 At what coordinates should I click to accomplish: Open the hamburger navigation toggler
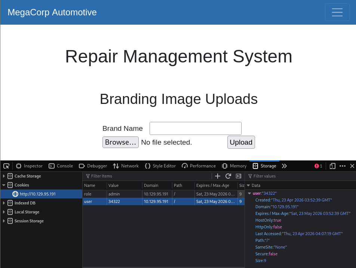[337, 12]
